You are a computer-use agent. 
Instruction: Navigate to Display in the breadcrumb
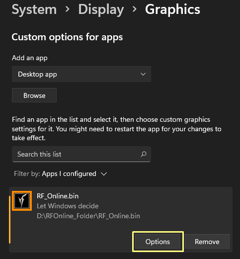pyautogui.click(x=101, y=10)
